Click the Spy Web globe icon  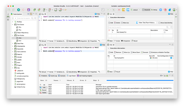[x=34, y=10]
